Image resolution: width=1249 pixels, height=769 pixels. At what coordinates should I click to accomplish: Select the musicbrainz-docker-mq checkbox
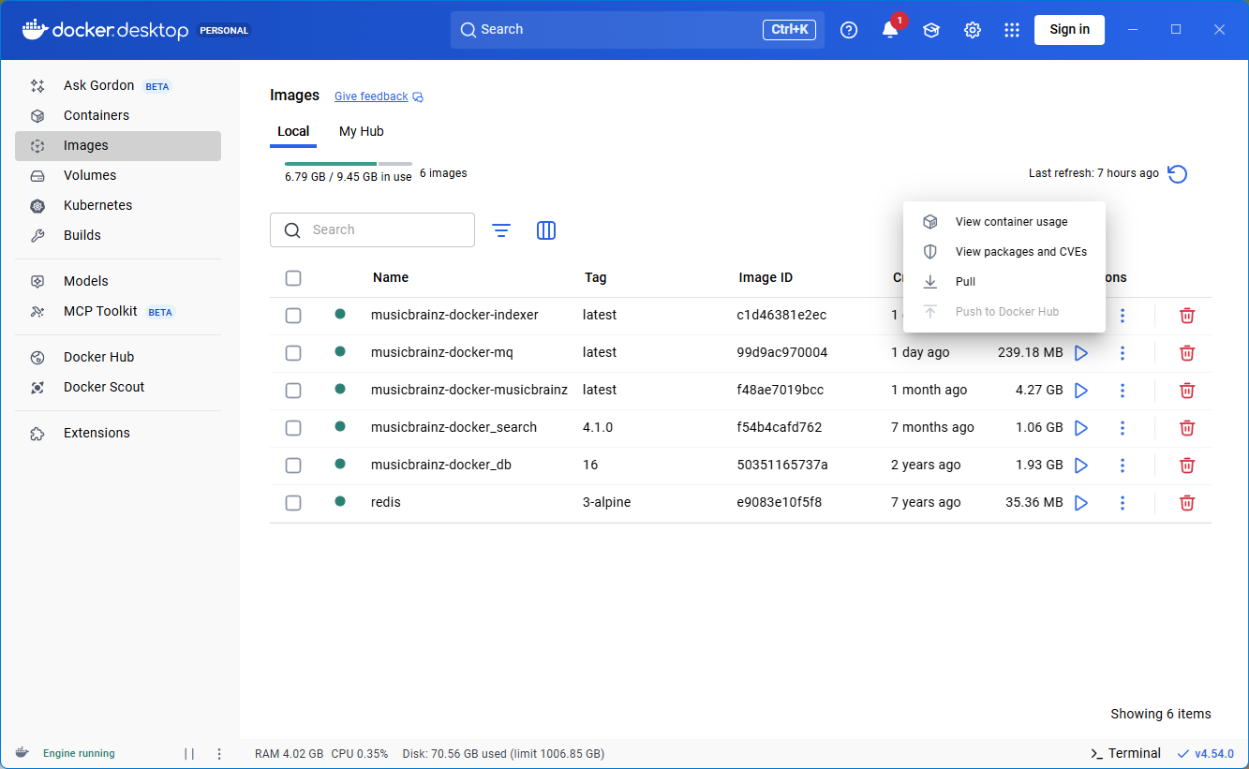pyautogui.click(x=293, y=353)
